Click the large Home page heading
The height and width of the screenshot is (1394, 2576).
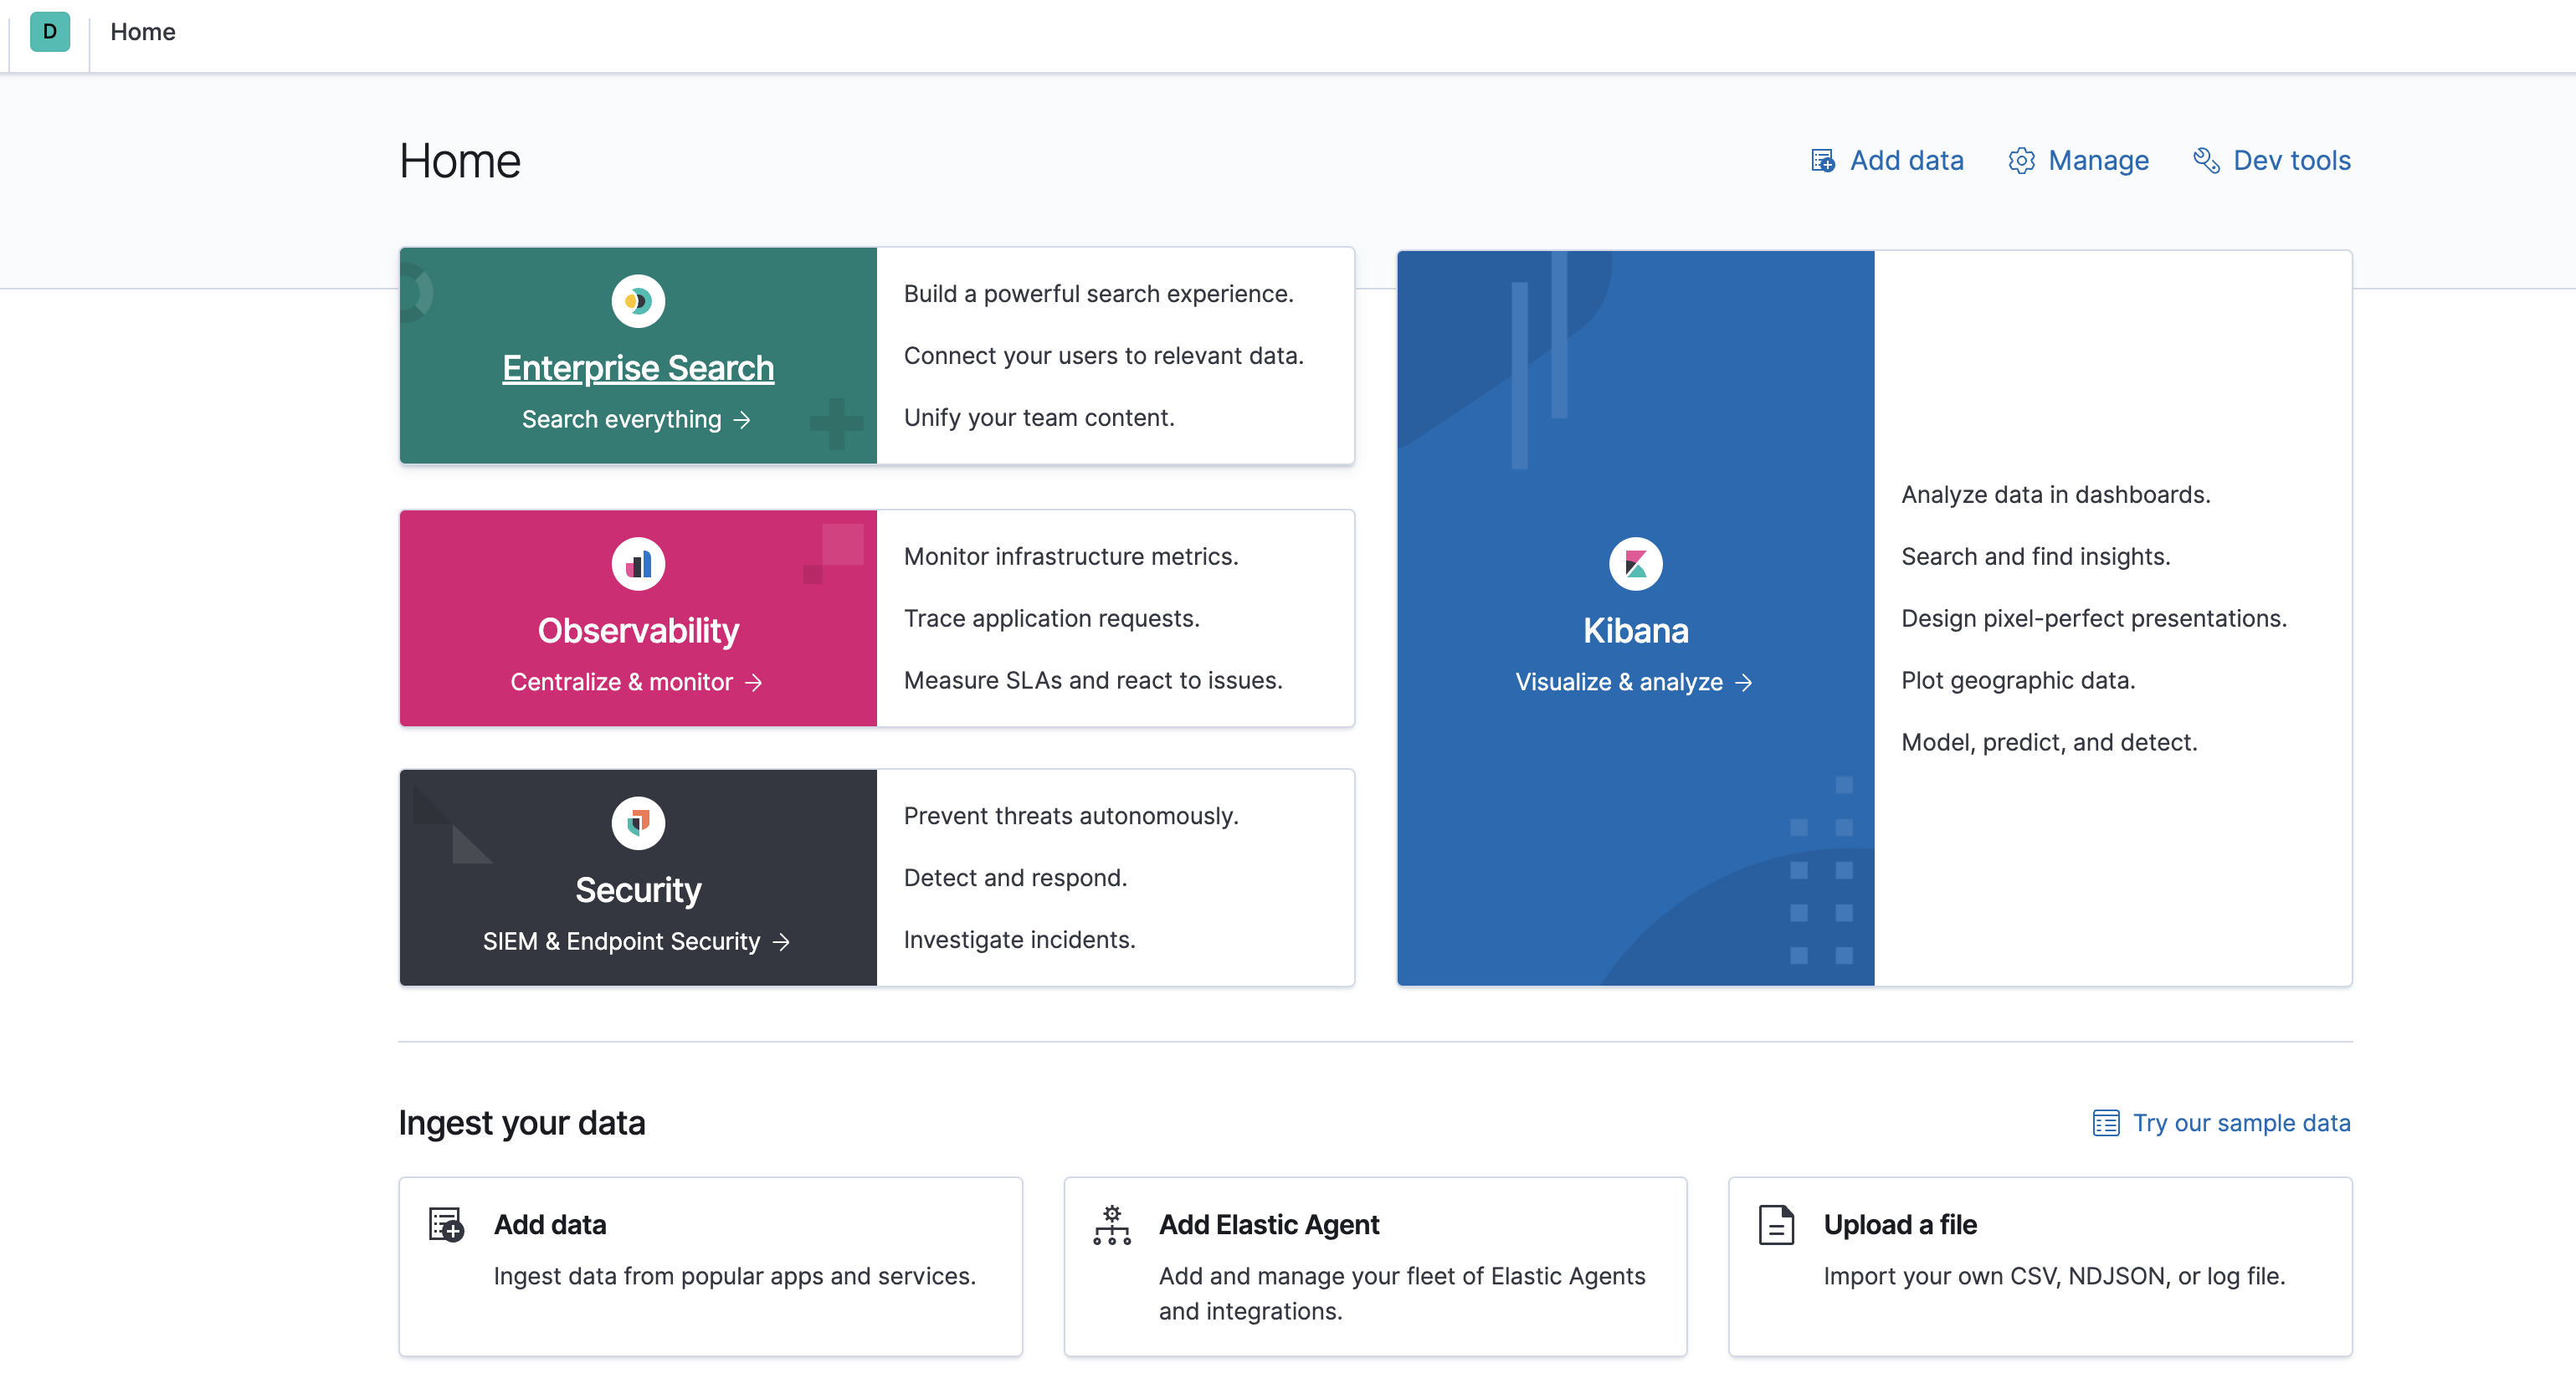point(459,161)
